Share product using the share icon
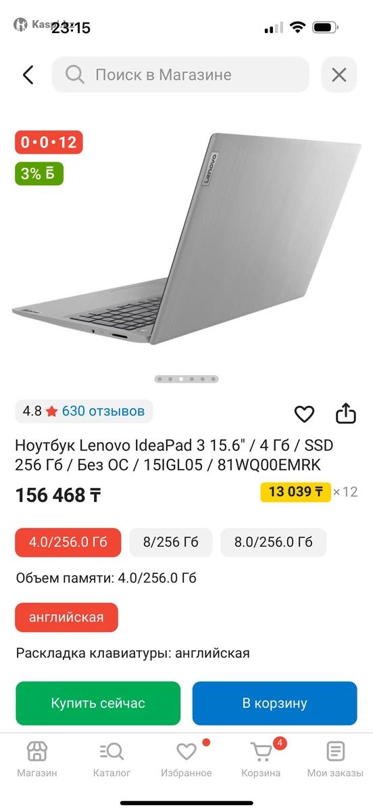This screenshot has width=373, height=812. (x=345, y=413)
